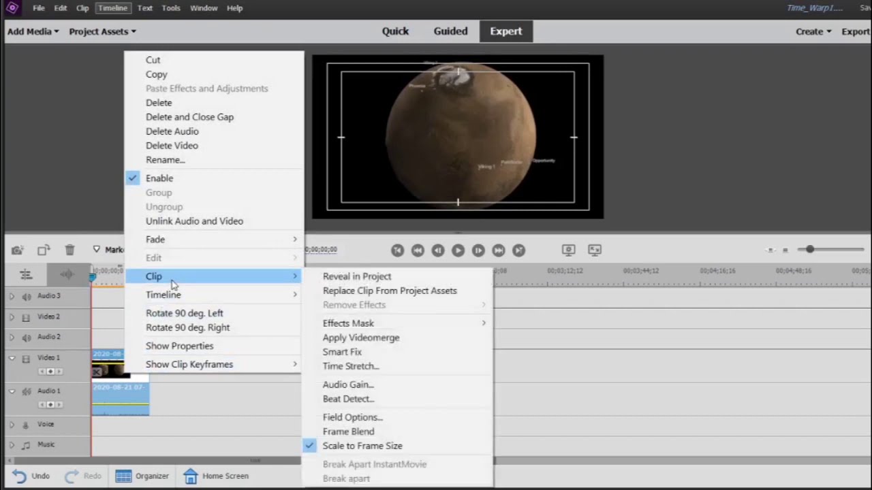Click the rotate/copy icon beside the camera
This screenshot has height=490, width=872.
(44, 250)
